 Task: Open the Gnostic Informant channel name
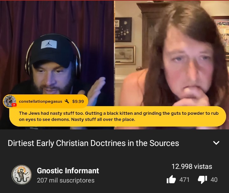[x=68, y=170]
